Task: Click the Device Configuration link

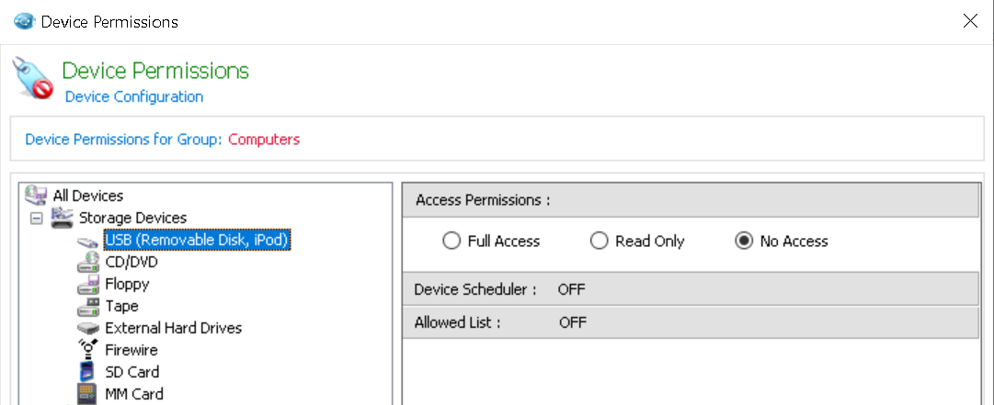Action: 134,96
